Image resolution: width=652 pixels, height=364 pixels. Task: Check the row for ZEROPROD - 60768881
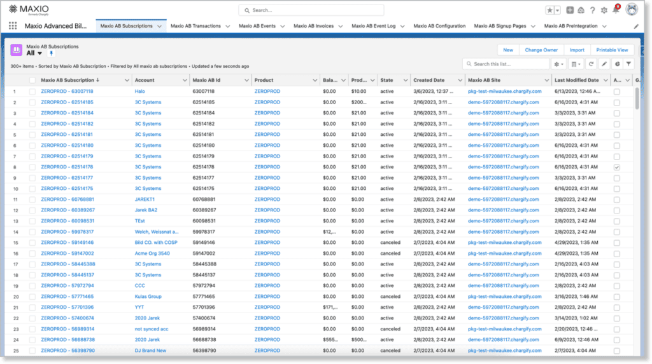click(32, 199)
